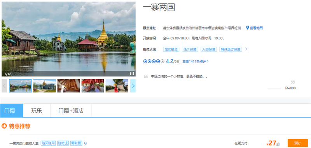Click the ¥27 price
Image resolution: width=311 pixels, height=148 pixels.
tap(271, 143)
